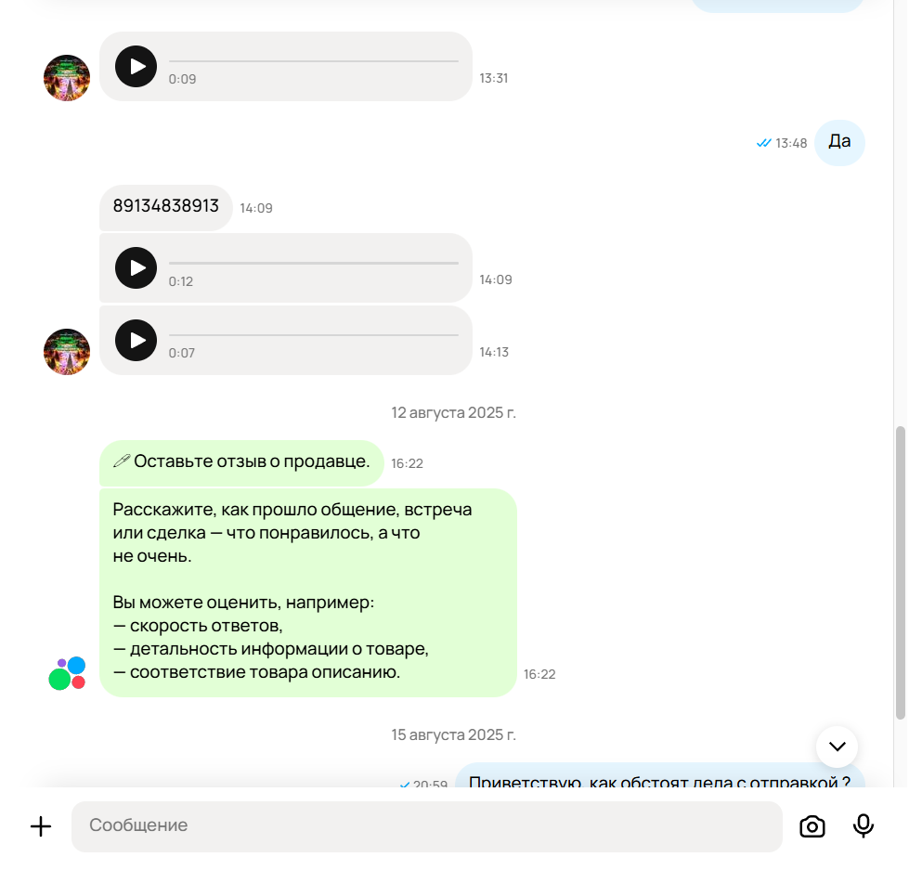Viewport: 922px width, 883px height.
Task: Open sender's avatar next to 0:07 message
Action: click(x=67, y=352)
